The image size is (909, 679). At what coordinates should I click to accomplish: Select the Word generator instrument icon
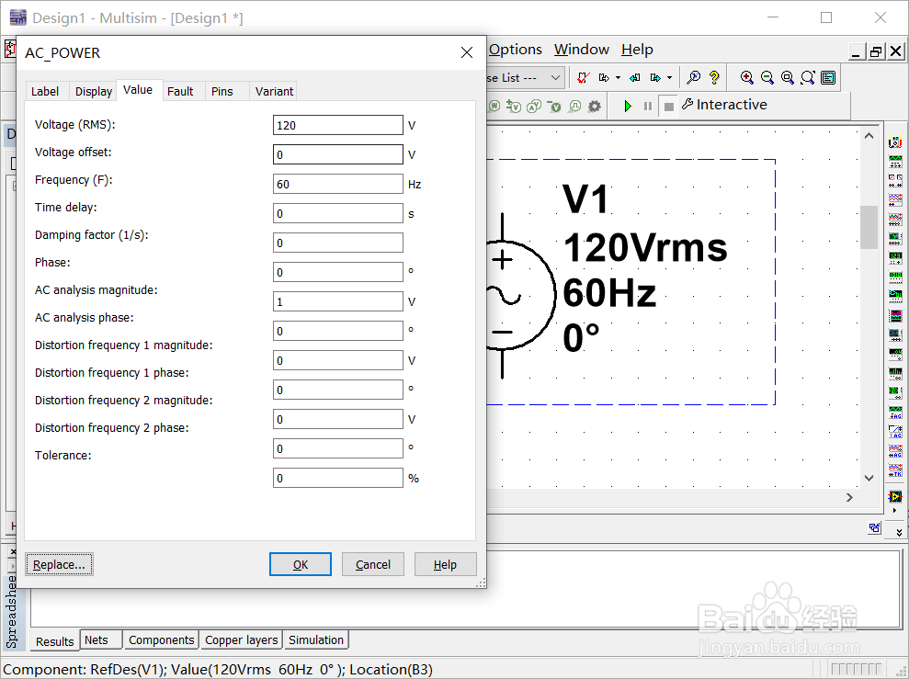(895, 277)
